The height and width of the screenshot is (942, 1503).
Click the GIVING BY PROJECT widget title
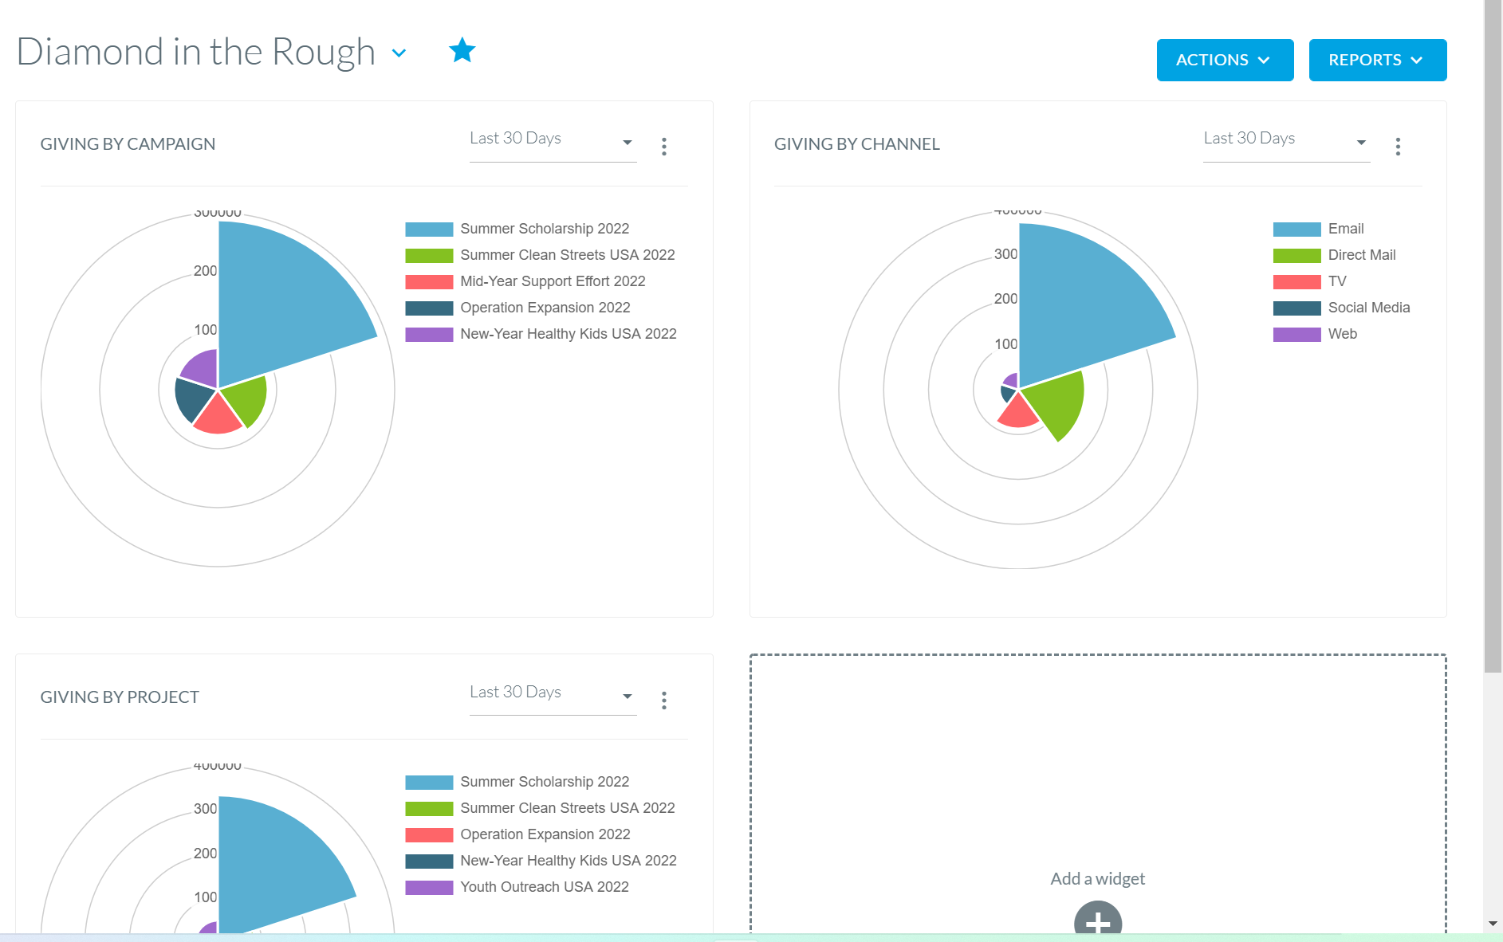120,697
